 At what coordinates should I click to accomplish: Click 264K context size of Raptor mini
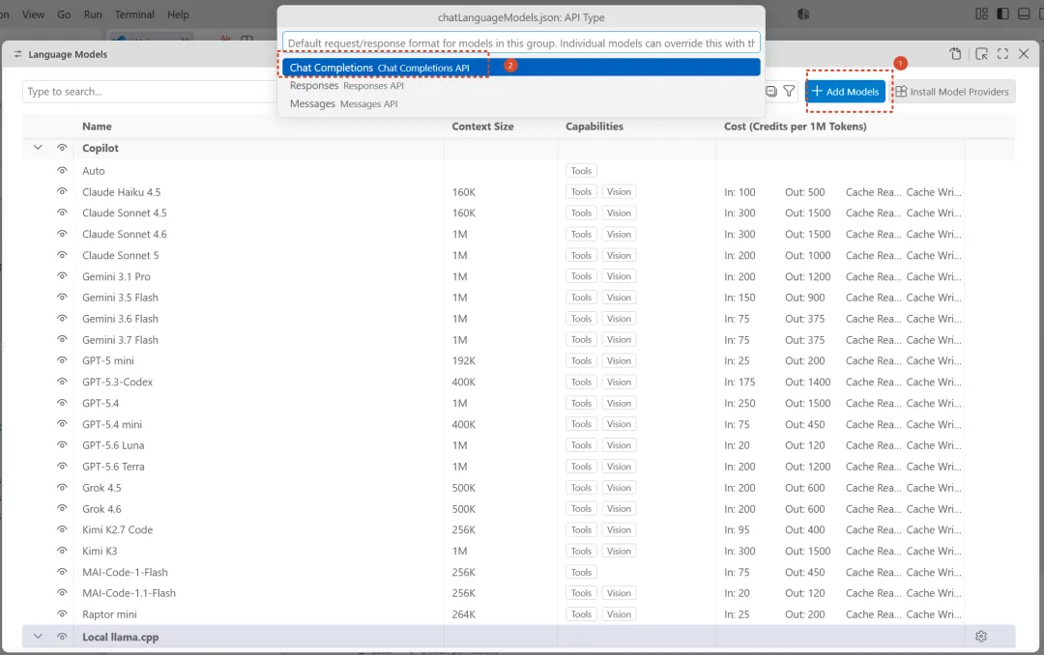pos(463,613)
